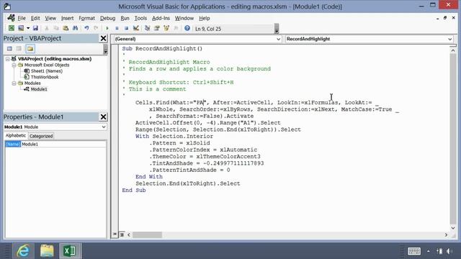The image size is (461, 259).
Task: Open the Edit menu
Action: (x=35, y=18)
